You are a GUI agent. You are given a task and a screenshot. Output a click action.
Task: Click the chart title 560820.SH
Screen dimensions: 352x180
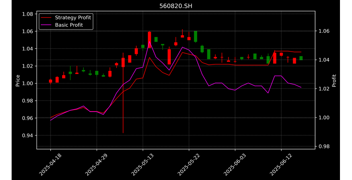(176, 6)
